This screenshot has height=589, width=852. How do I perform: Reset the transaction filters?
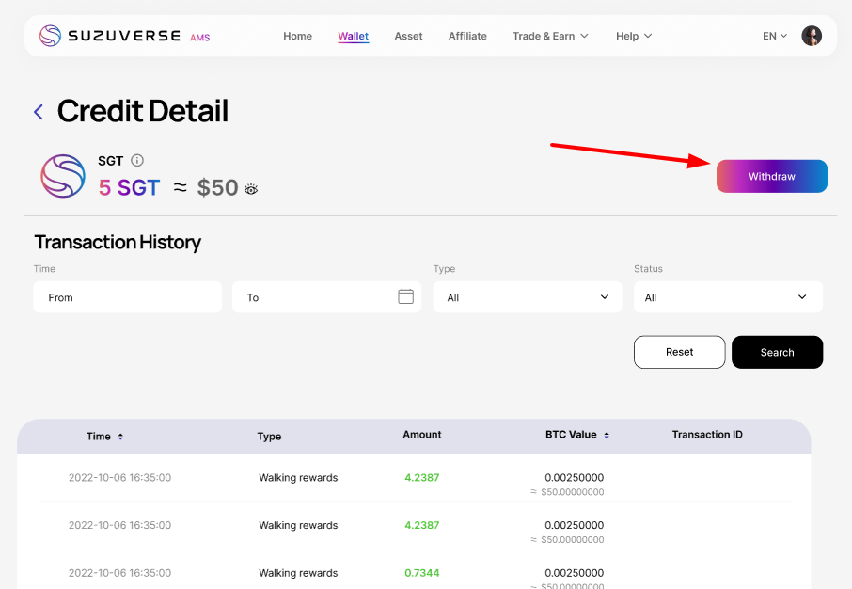(679, 352)
